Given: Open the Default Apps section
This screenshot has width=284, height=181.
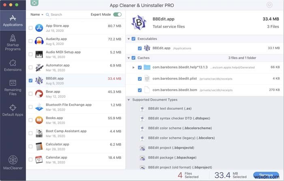Looking at the screenshot, I should [13, 110].
